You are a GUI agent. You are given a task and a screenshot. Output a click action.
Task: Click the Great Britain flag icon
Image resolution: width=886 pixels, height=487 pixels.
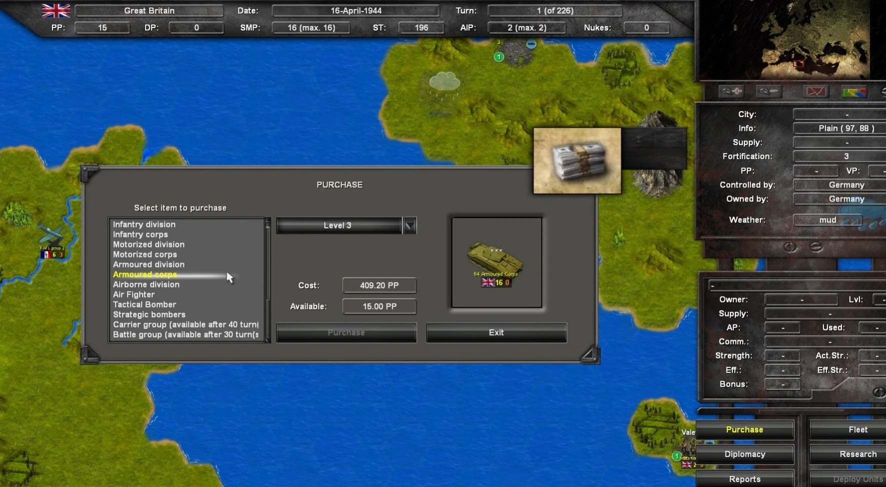click(x=56, y=10)
